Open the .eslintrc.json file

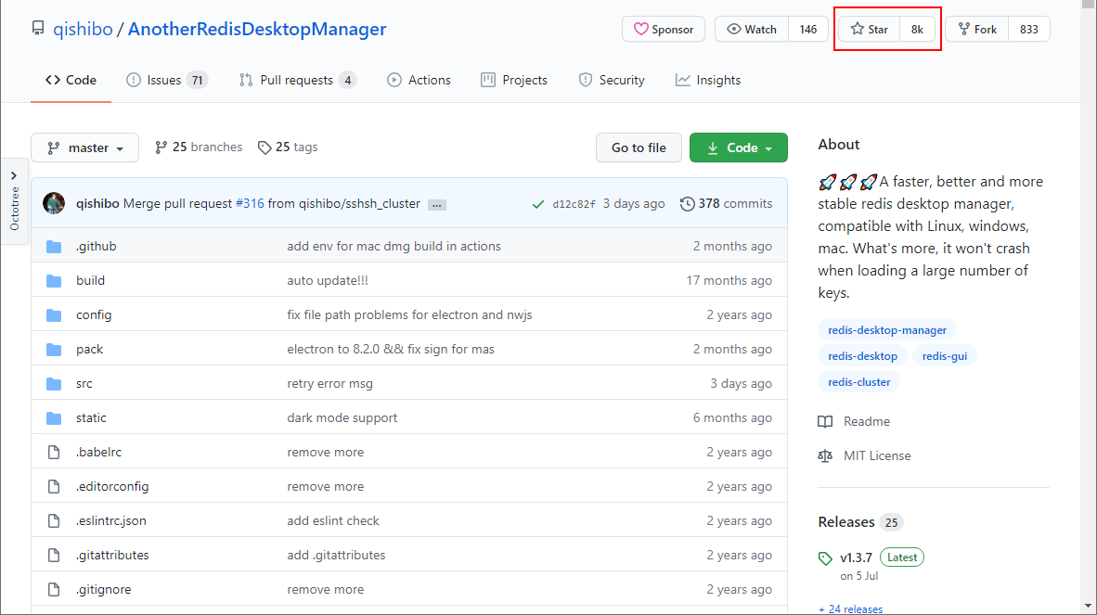click(111, 520)
